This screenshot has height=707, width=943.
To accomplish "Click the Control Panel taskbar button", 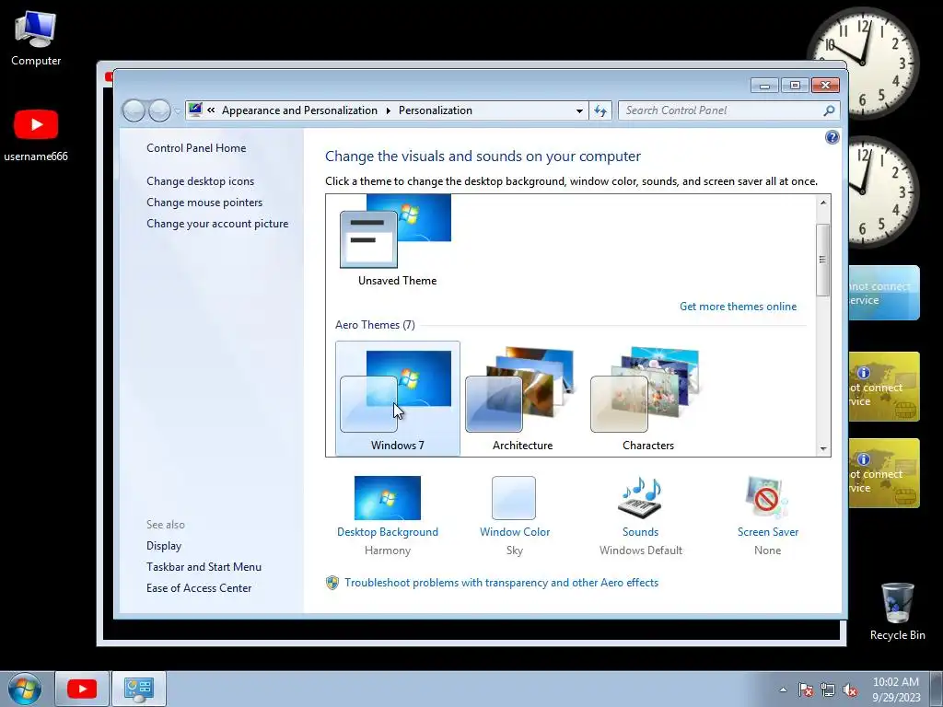I will tap(139, 689).
